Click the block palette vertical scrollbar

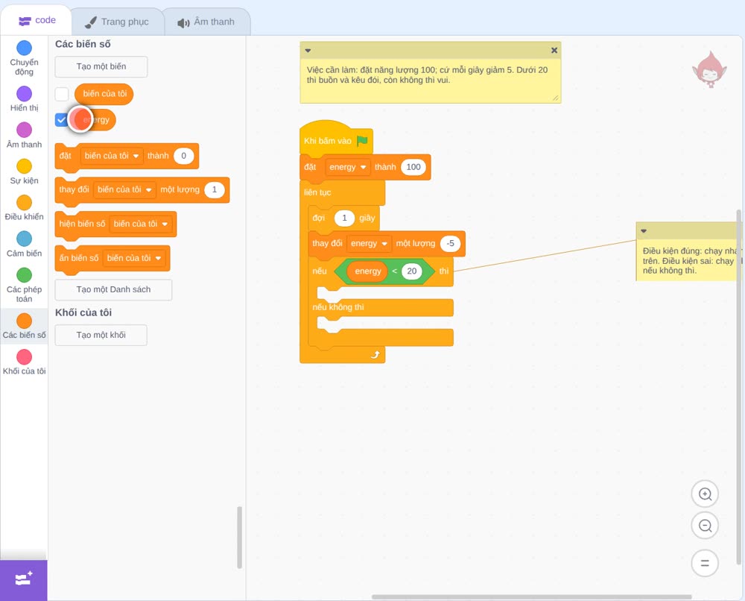[x=239, y=538]
